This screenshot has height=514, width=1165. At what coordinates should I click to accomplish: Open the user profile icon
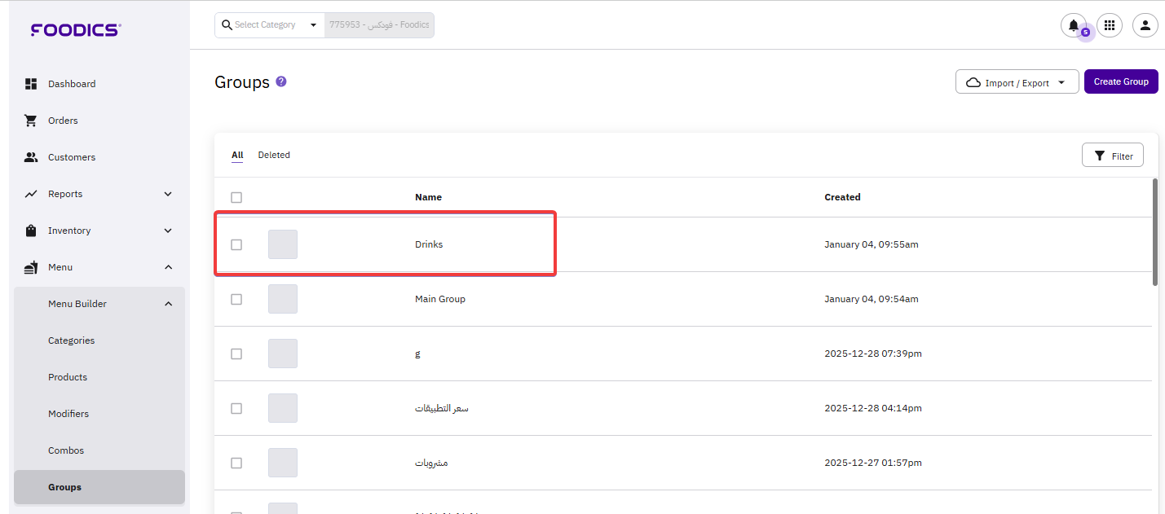[1145, 25]
